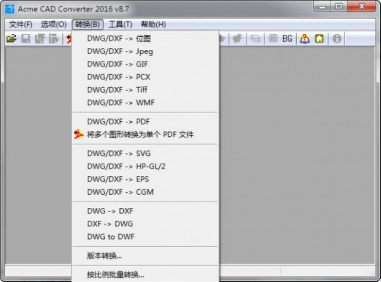
Task: Choose DWG/DXF -> CGM conversion
Action: pyautogui.click(x=145, y=192)
